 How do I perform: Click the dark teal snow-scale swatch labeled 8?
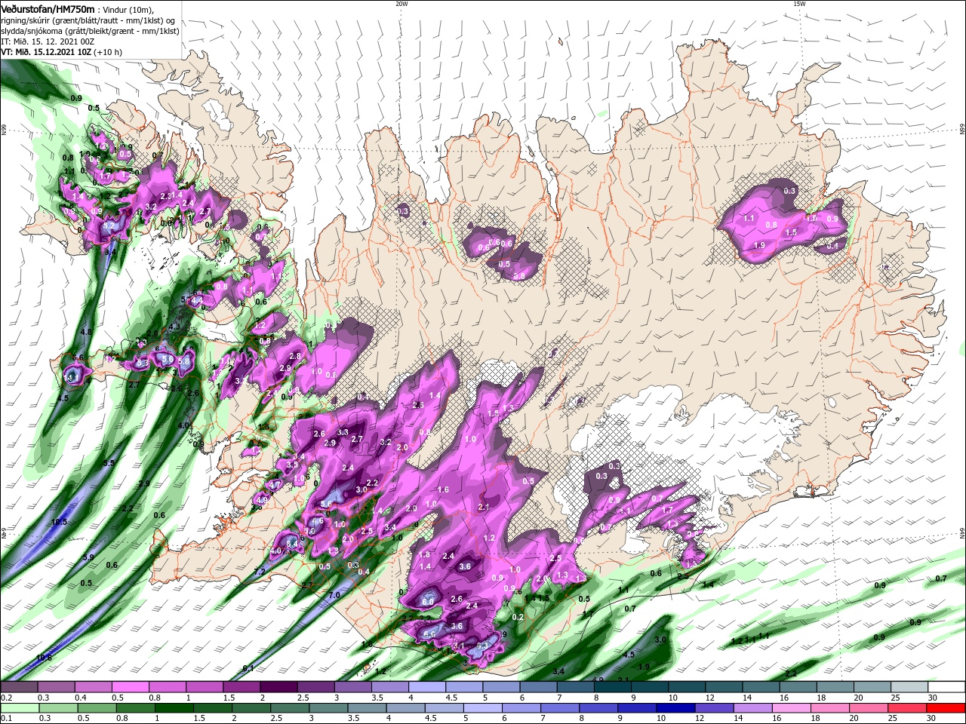(612, 687)
